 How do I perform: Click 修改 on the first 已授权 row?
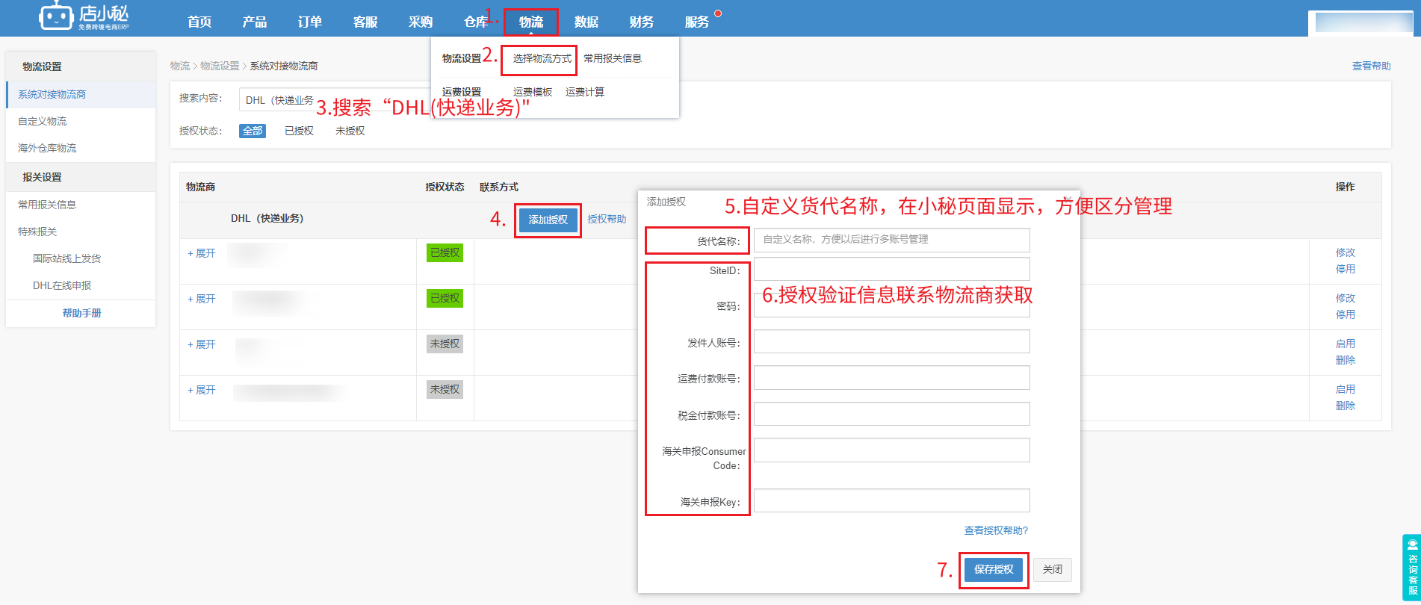[1346, 252]
